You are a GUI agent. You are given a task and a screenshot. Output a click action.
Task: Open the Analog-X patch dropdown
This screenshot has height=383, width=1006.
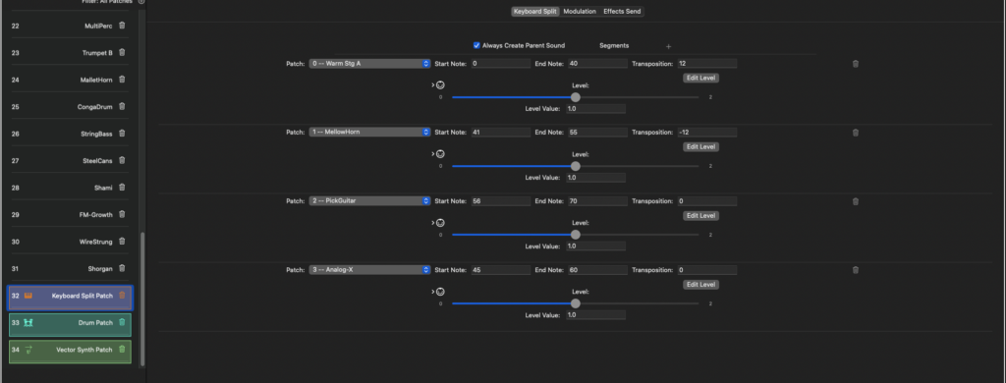pyautogui.click(x=369, y=270)
